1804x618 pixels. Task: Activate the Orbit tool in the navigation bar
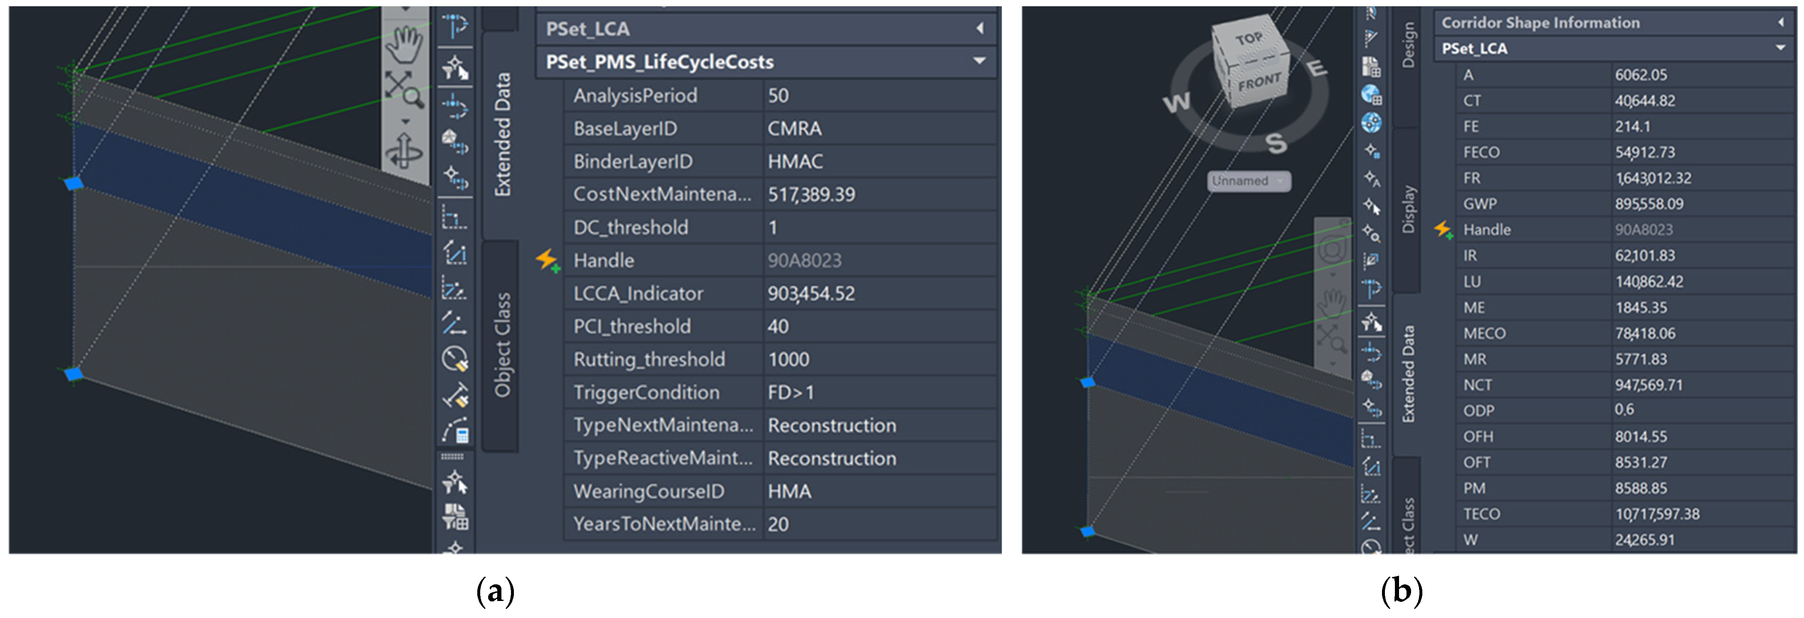point(404,148)
